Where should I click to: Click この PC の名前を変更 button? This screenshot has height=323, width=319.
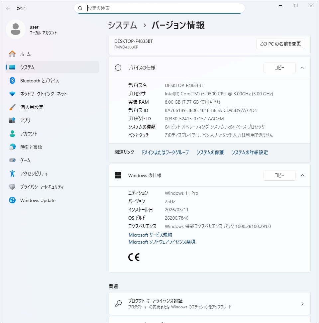click(x=280, y=44)
